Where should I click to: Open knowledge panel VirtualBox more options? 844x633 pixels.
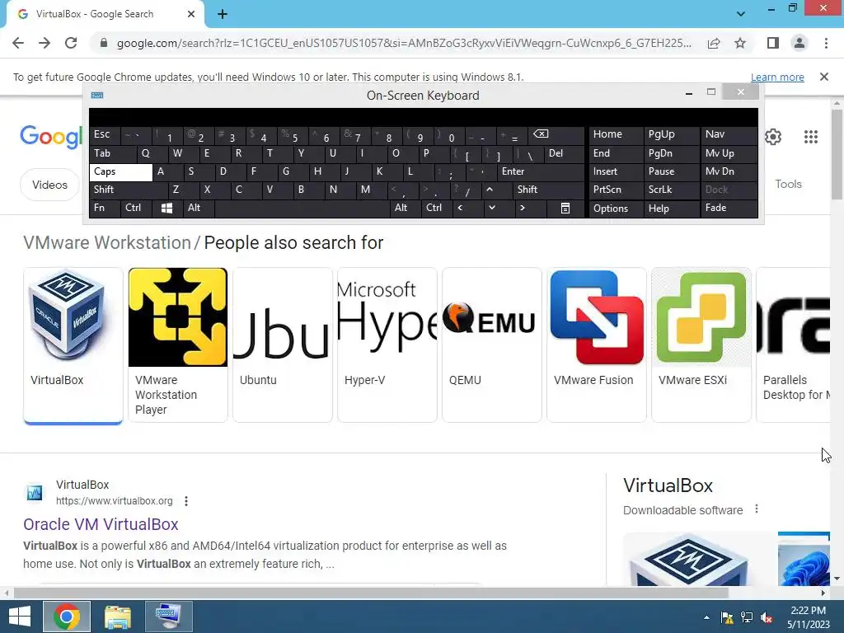coord(757,509)
